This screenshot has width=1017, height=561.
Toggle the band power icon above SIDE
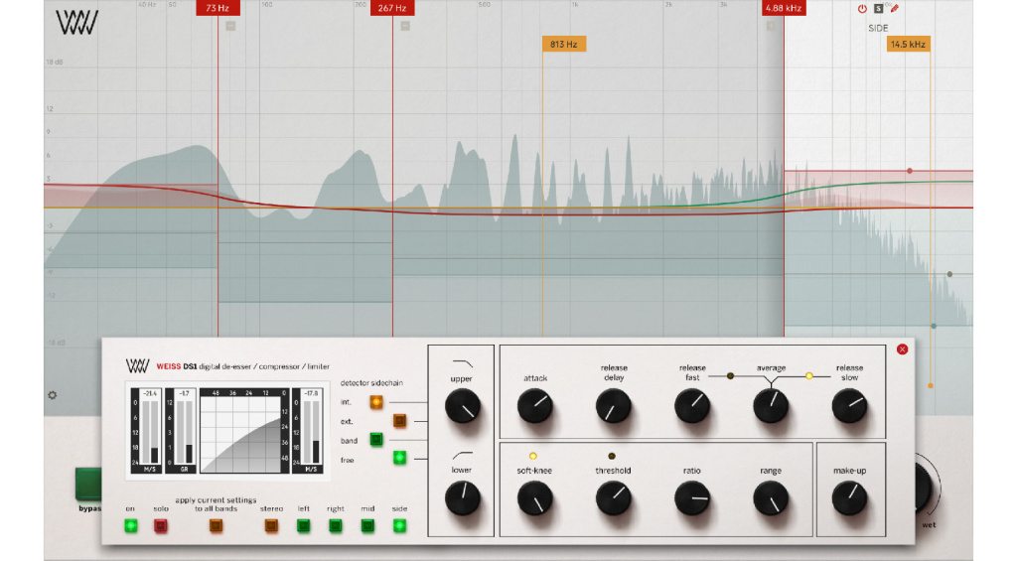[862, 8]
